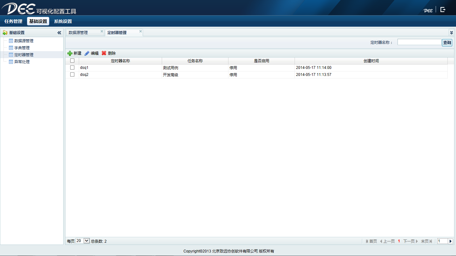Screen dimensions: 456x256
Task: Click the red X 删除 icon
Action: [104, 53]
